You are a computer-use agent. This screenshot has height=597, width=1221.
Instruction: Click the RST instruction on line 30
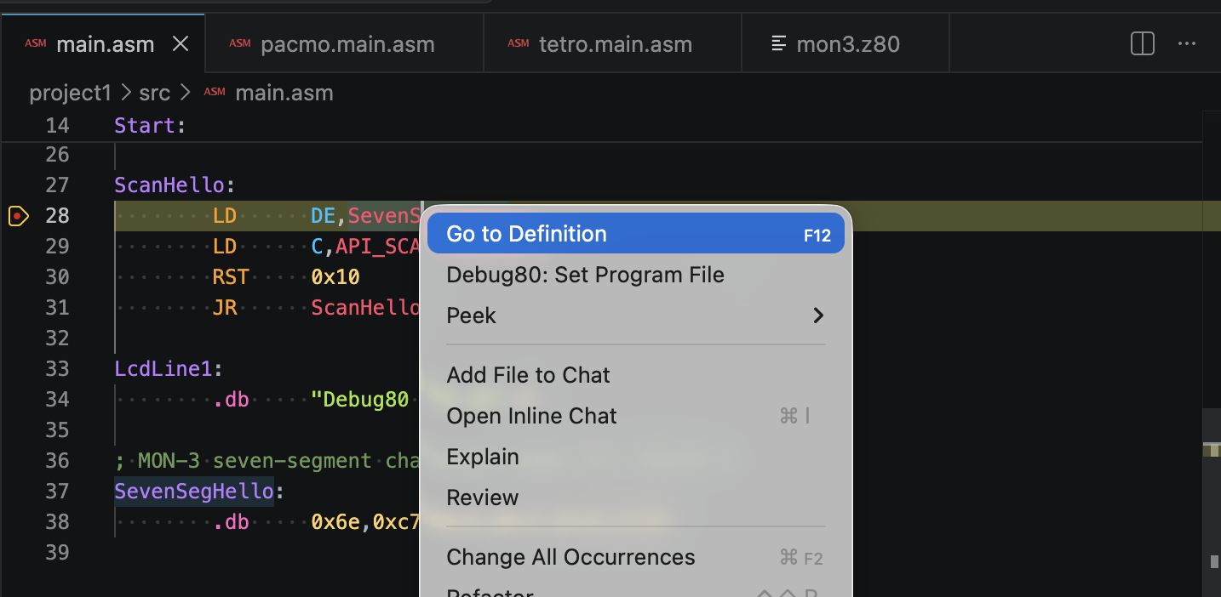click(x=231, y=277)
